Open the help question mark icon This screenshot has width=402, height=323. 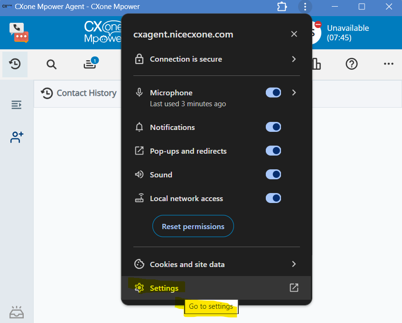[x=351, y=64]
